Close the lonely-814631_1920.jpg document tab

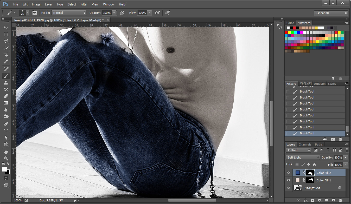[x=108, y=20]
